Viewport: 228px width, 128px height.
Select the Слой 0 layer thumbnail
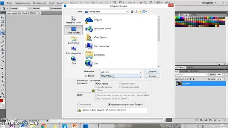179,84
